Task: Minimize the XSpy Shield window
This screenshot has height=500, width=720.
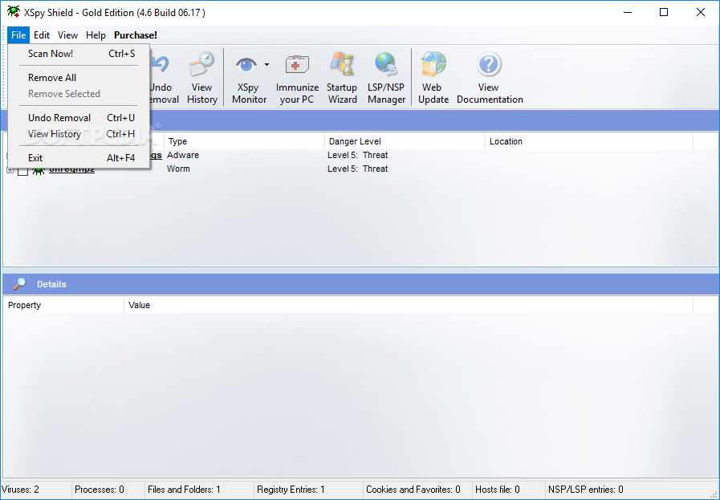Action: (x=628, y=12)
